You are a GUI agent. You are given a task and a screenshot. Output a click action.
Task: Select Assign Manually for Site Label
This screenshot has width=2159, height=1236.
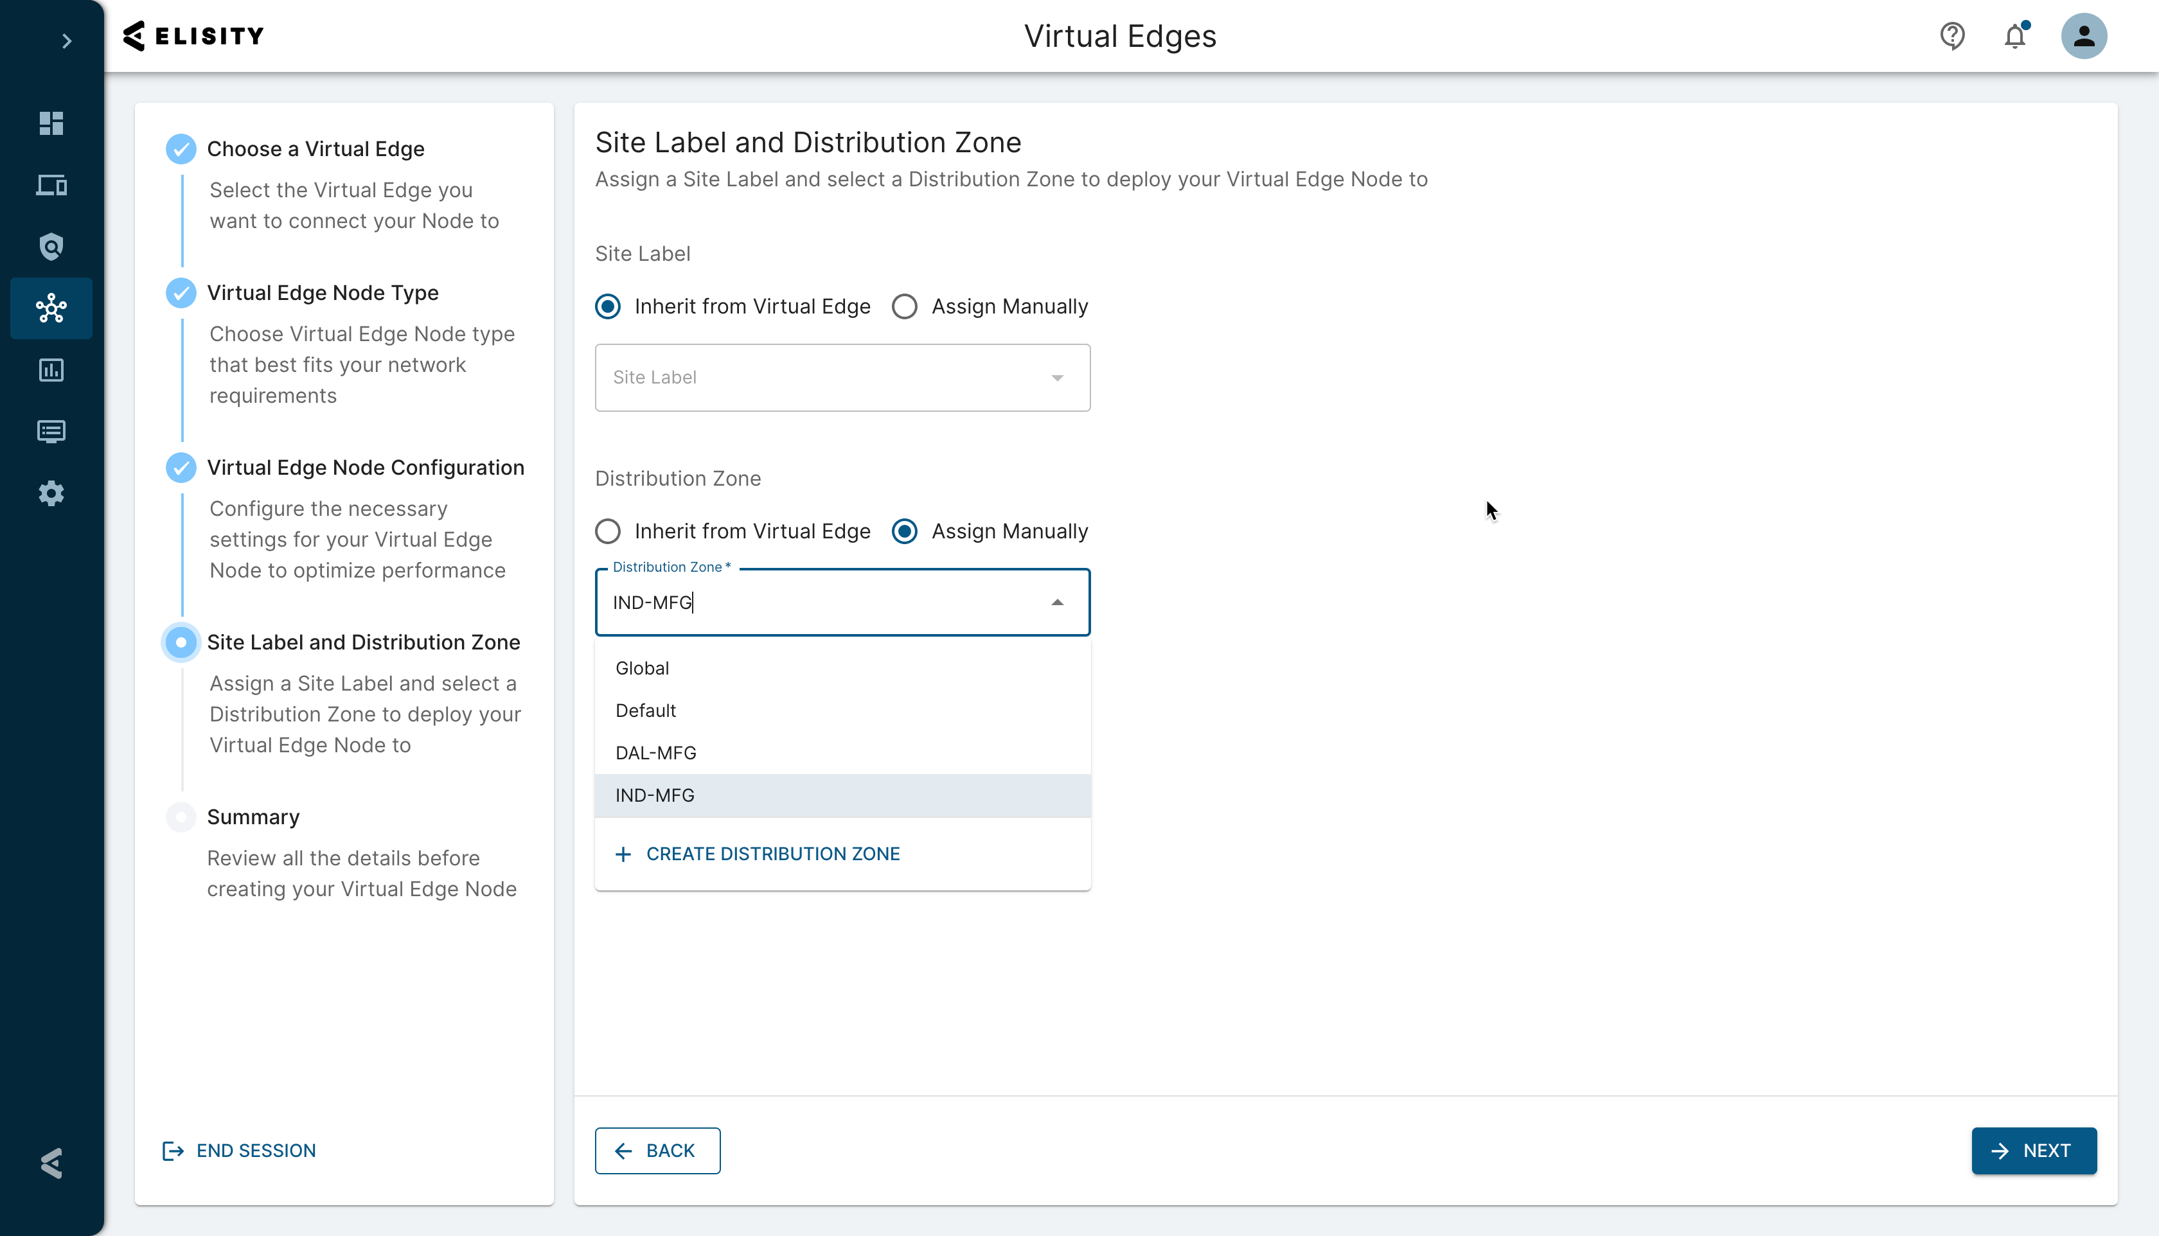(x=904, y=306)
